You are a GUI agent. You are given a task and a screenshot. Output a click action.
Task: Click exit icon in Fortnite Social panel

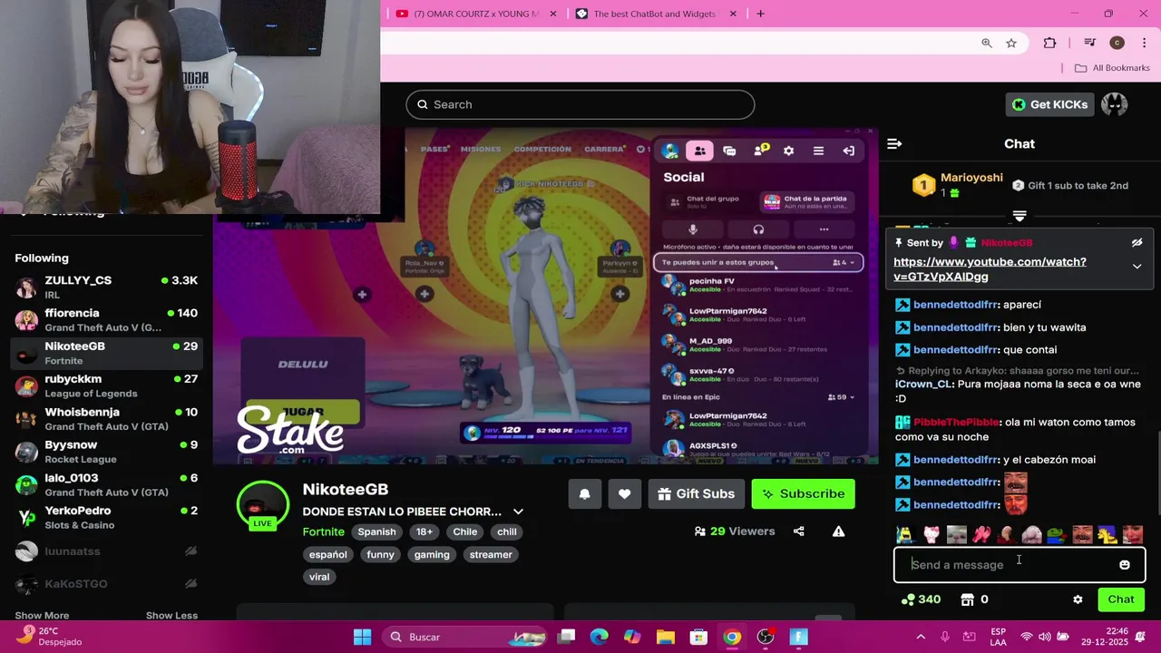coord(848,151)
